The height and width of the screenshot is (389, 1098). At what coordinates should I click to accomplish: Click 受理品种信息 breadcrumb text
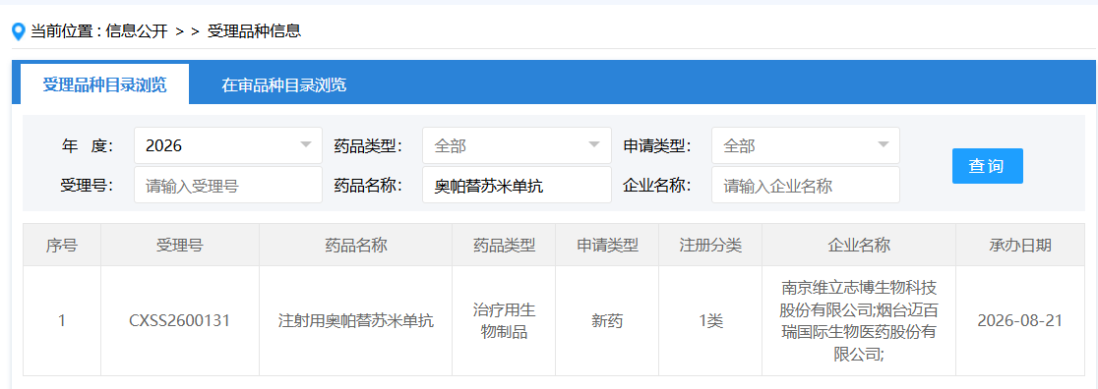pos(254,31)
